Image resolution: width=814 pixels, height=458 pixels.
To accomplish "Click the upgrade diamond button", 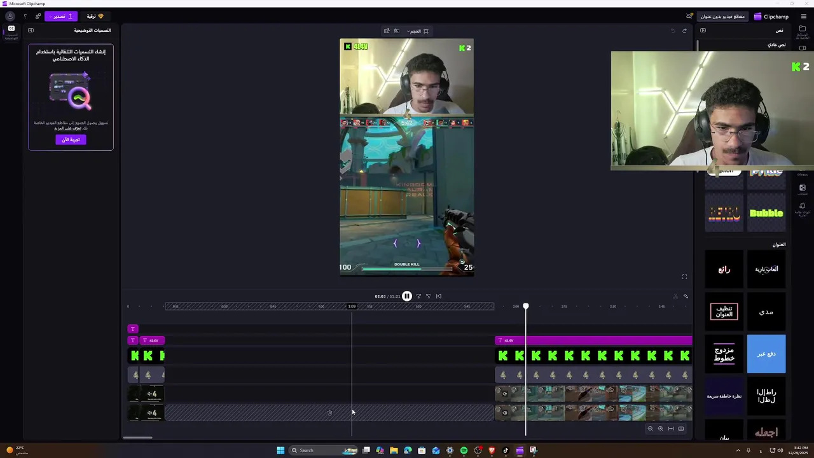I will pos(95,16).
